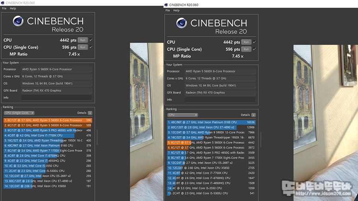Select Ryzen 7 1700X 378 row in left ranking
Viewport: 358px width, 201px height.
pyautogui.click(x=48, y=151)
